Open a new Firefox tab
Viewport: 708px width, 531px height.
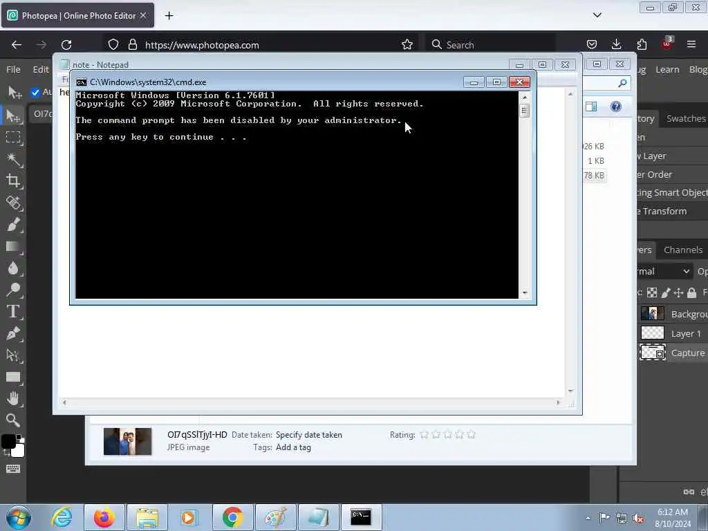(169, 16)
